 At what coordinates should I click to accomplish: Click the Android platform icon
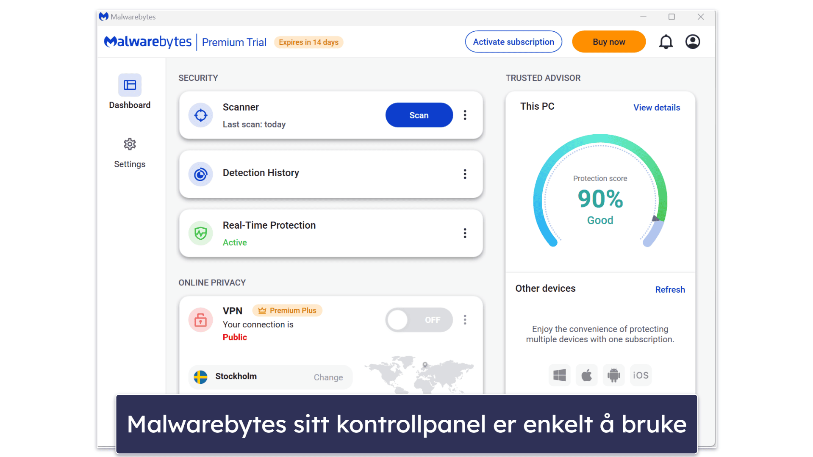[613, 375]
